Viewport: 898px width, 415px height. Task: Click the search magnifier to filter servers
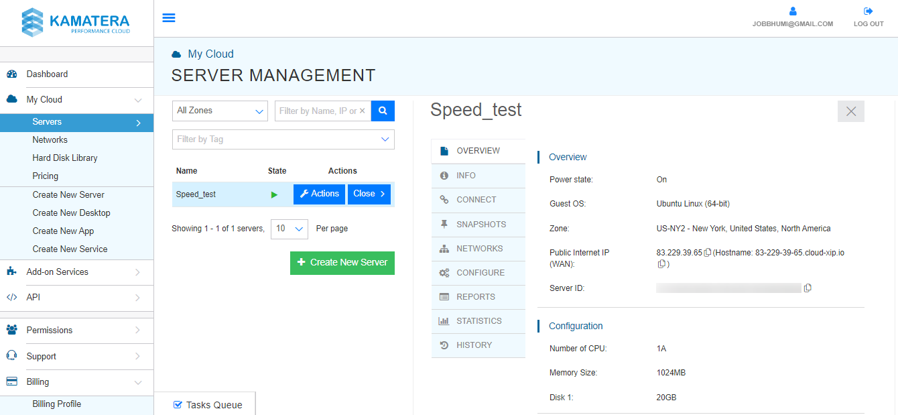click(383, 111)
